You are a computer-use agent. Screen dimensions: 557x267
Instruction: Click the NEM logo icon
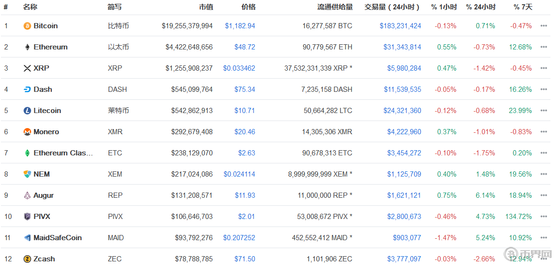(x=27, y=174)
